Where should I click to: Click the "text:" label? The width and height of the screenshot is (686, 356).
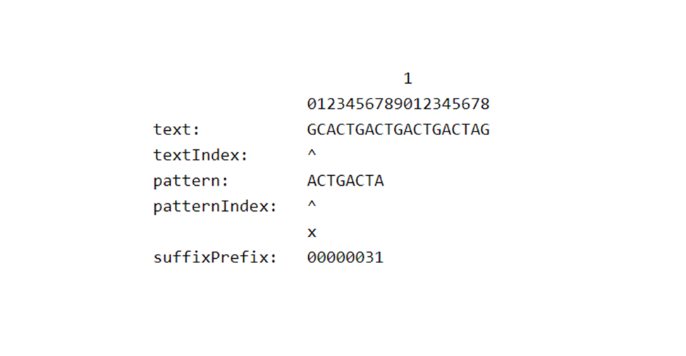point(177,130)
